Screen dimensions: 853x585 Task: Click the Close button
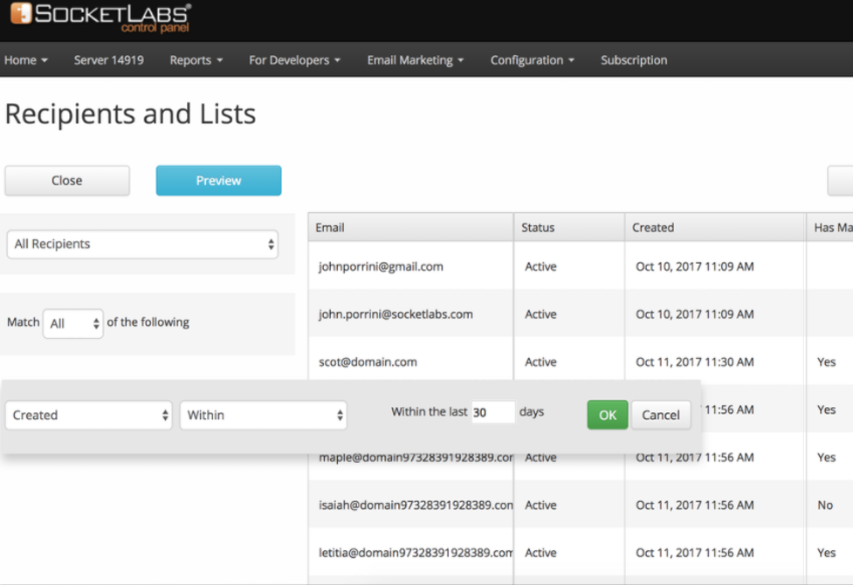[67, 181]
